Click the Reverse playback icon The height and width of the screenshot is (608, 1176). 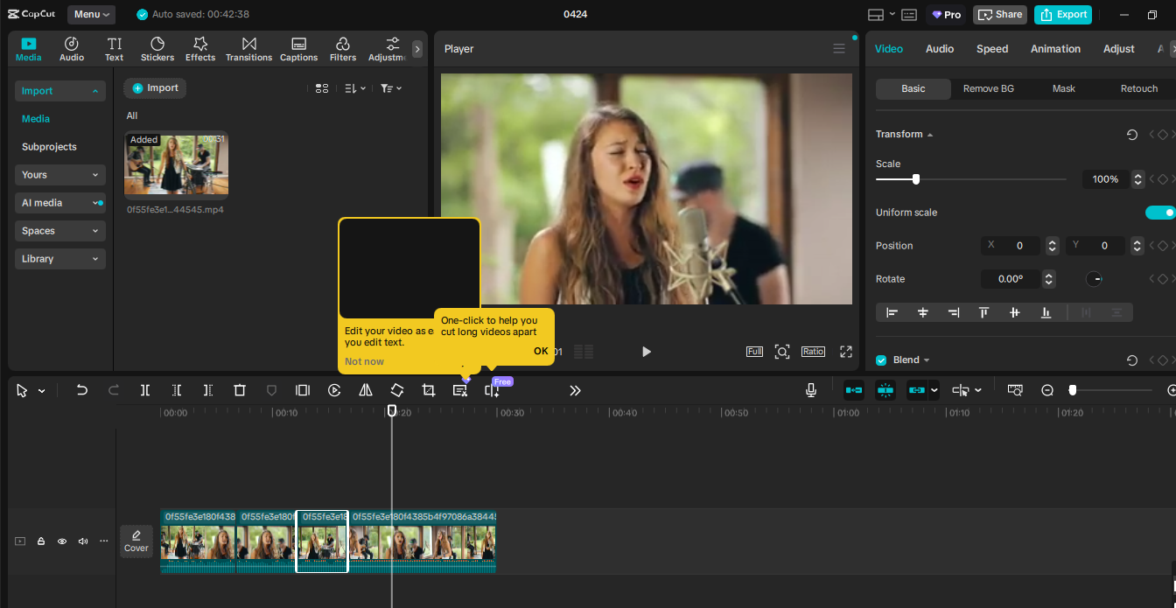click(x=334, y=390)
